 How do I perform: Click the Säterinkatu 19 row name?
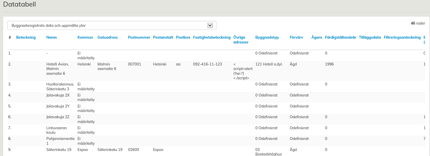click(59, 150)
